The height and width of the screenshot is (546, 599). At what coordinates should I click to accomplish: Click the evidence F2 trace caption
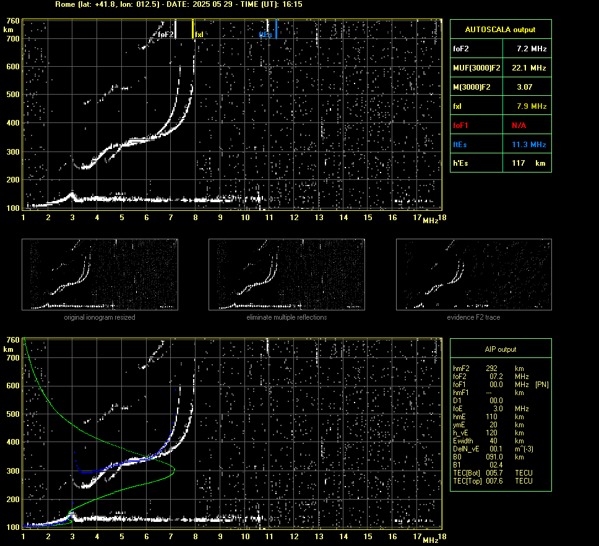pyautogui.click(x=474, y=317)
